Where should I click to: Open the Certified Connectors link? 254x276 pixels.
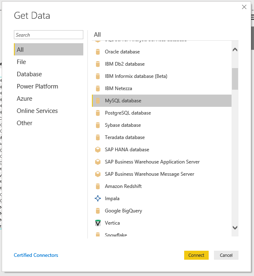[x=36, y=255]
